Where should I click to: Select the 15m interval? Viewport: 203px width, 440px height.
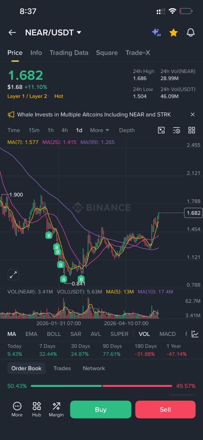coord(34,130)
